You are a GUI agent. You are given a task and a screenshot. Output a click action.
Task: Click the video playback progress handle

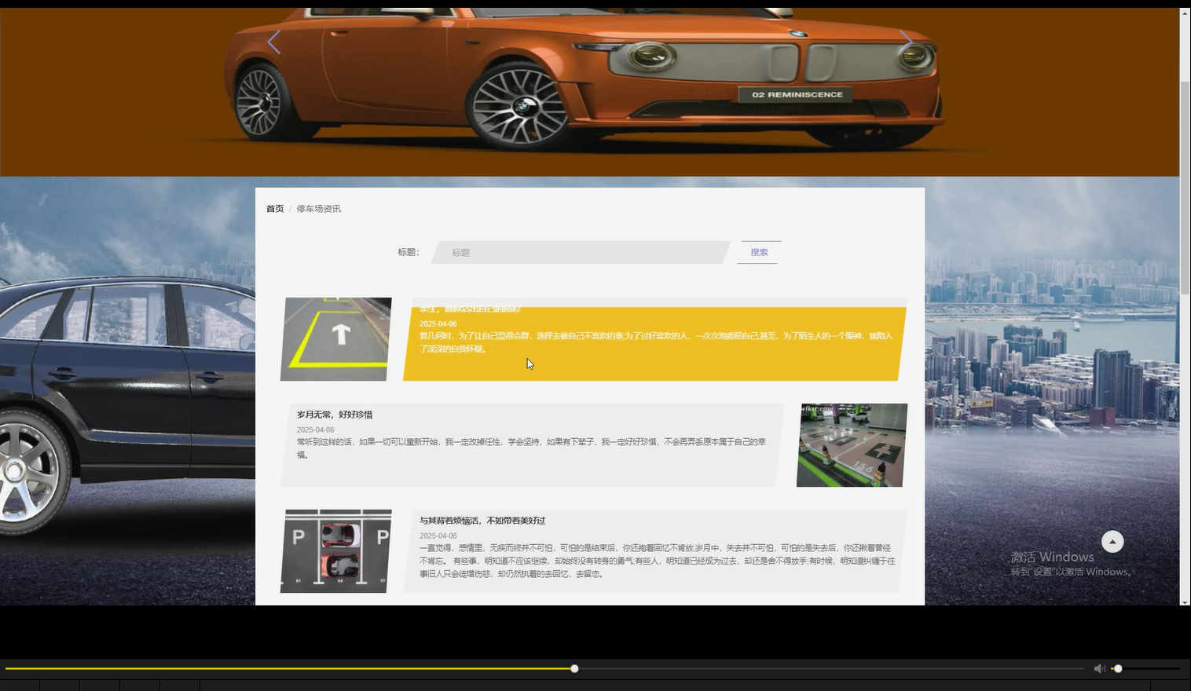(x=574, y=668)
